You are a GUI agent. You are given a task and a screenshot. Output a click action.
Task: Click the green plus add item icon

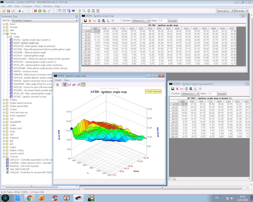tap(40, 11)
